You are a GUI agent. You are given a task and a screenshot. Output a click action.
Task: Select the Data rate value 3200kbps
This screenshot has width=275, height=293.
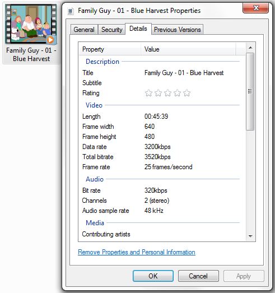click(157, 147)
